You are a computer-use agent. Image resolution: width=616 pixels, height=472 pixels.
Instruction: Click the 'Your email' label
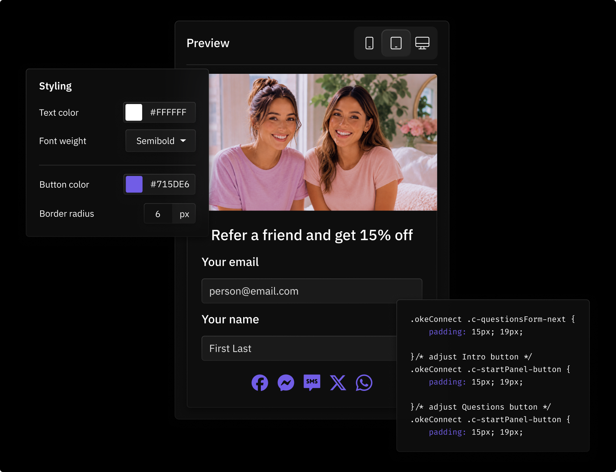point(230,262)
